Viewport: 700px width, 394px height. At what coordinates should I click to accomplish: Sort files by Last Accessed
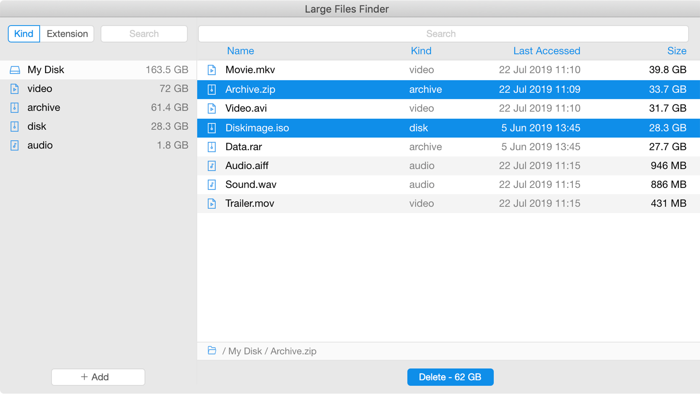tap(547, 51)
